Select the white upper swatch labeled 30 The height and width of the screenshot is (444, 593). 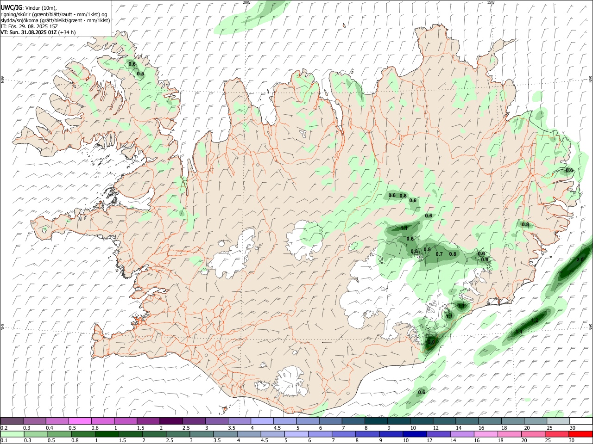[581, 421]
